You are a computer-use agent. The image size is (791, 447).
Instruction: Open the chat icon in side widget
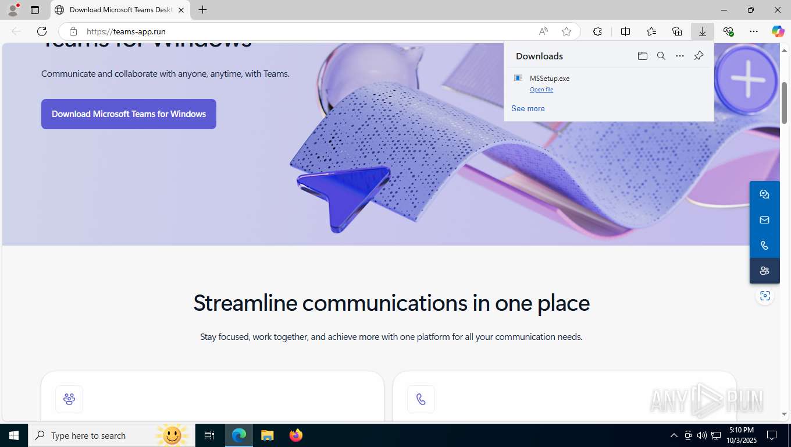click(764, 194)
